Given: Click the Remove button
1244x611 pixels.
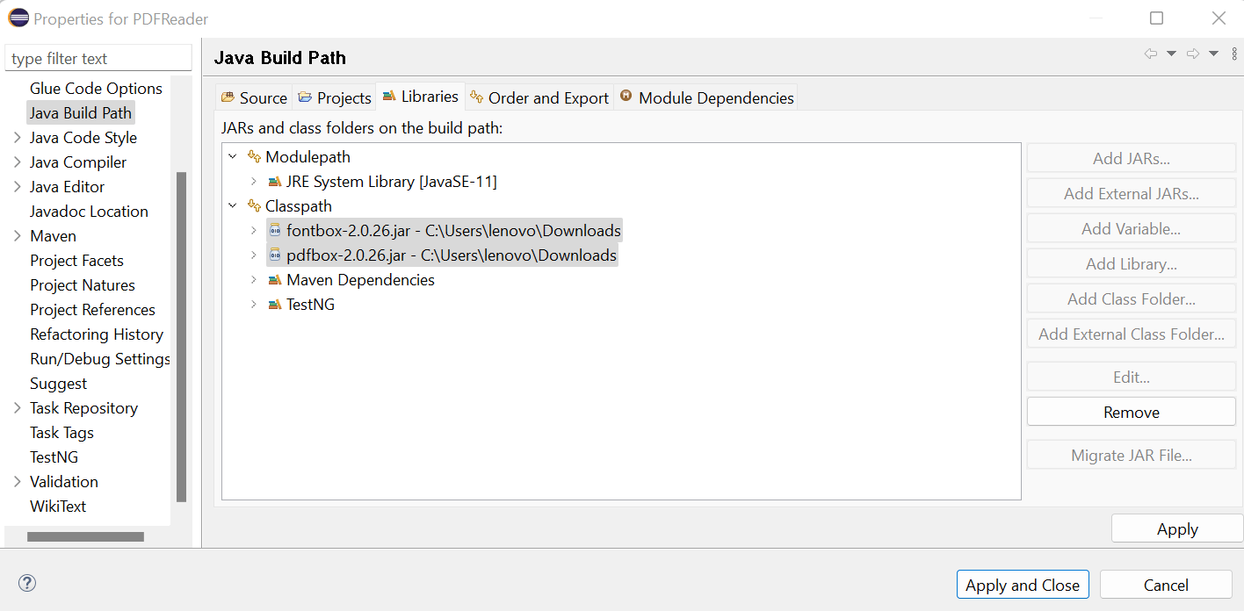Looking at the screenshot, I should [1131, 411].
